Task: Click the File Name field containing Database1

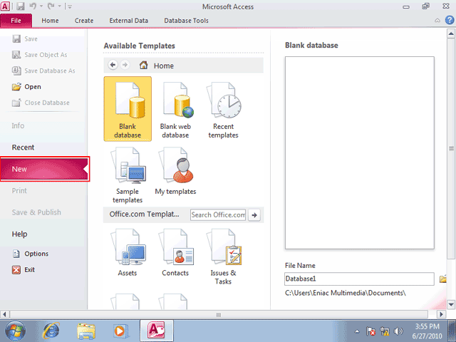Action: pyautogui.click(x=359, y=279)
